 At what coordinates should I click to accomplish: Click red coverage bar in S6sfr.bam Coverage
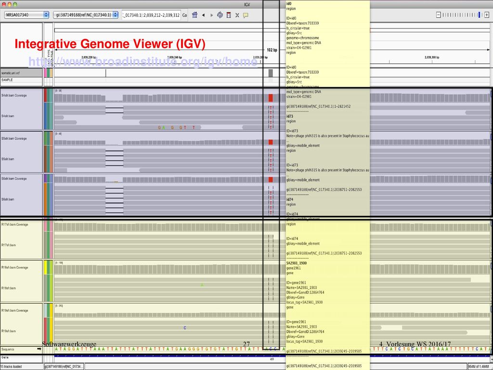271,180
